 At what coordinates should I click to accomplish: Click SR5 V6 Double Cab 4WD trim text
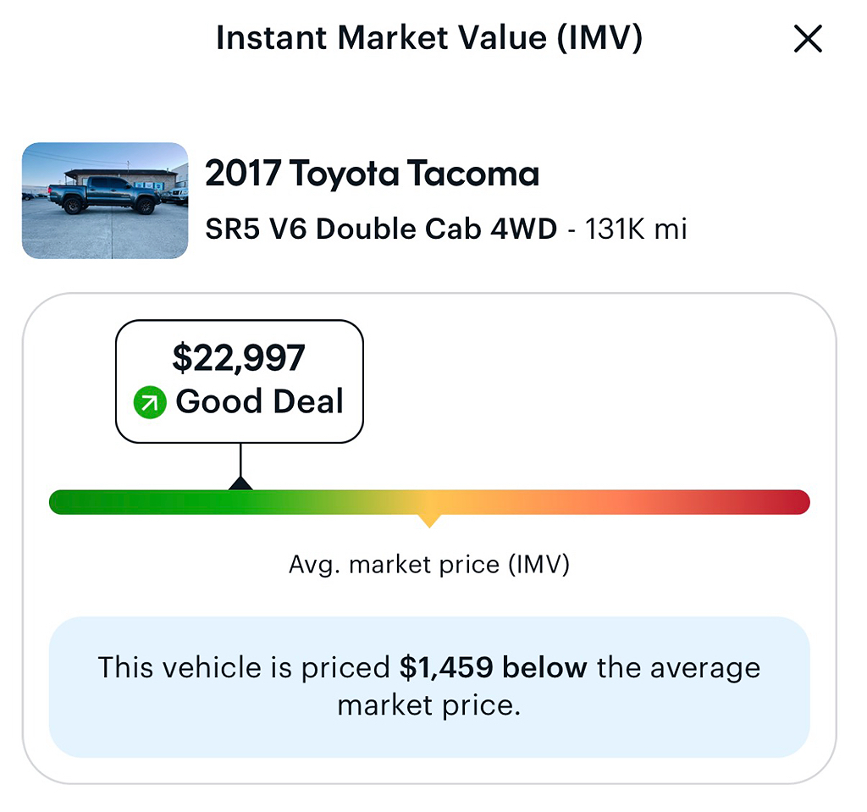click(381, 229)
